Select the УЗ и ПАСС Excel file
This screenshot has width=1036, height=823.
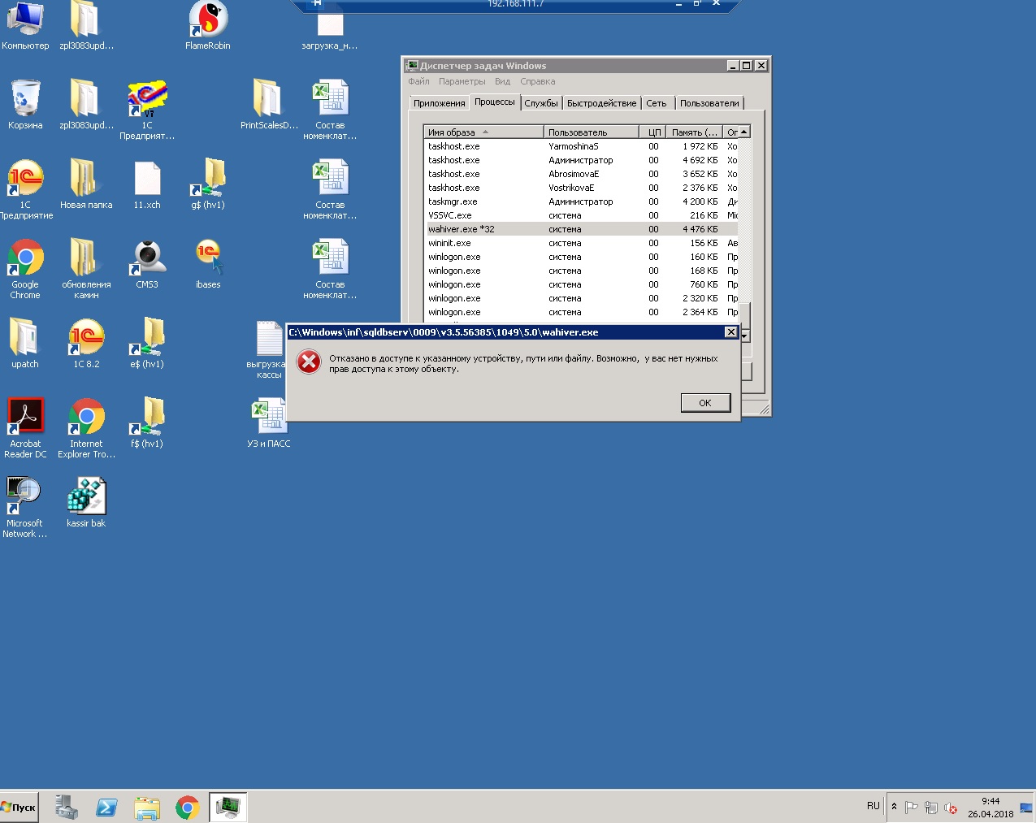coord(269,422)
